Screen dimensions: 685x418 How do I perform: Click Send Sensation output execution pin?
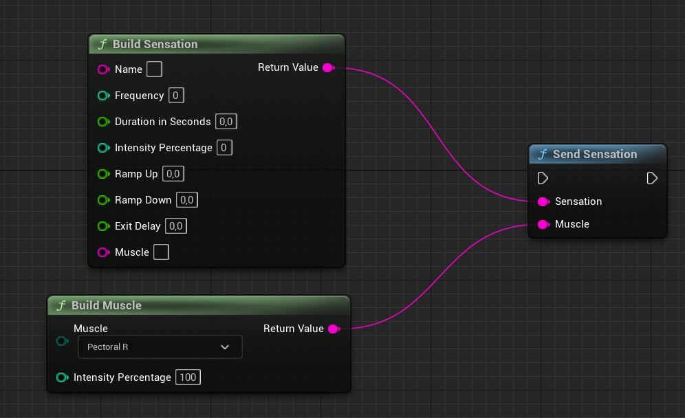coord(652,178)
